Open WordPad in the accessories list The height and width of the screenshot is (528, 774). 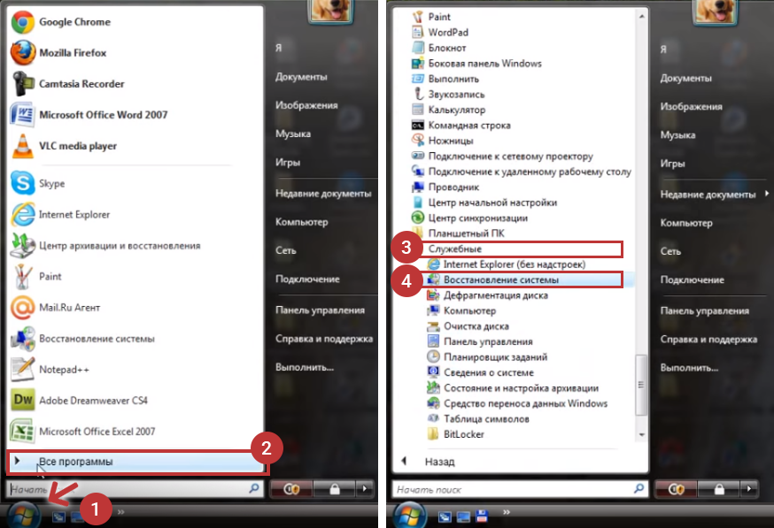point(440,33)
